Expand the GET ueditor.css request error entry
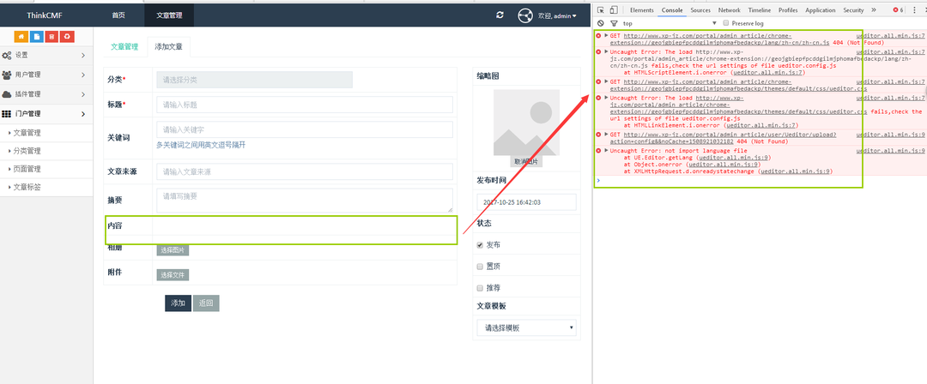The image size is (927, 384). 606,81
